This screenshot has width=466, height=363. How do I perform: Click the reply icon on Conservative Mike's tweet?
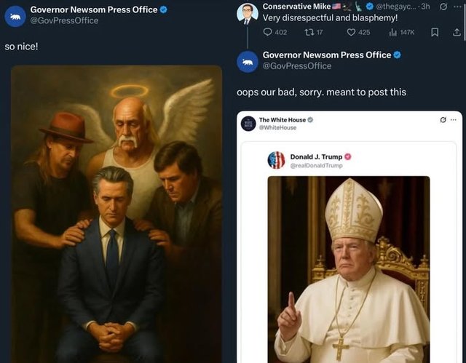coord(267,32)
